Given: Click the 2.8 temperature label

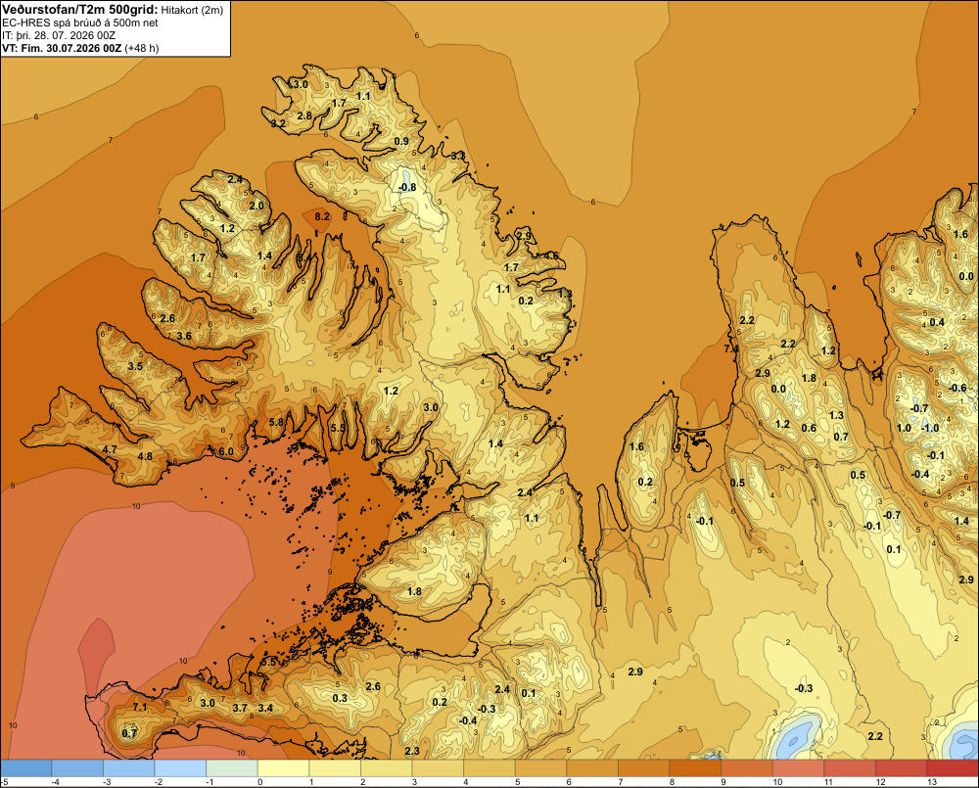Looking at the screenshot, I should (x=304, y=116).
